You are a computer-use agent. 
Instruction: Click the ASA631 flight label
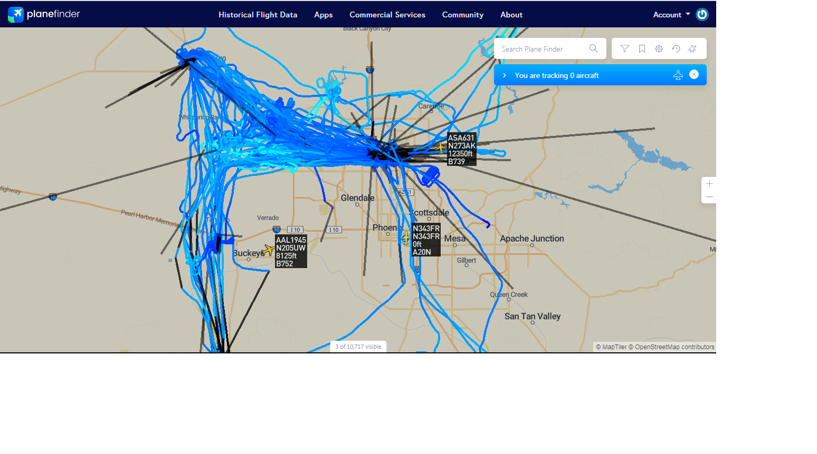[x=462, y=150]
